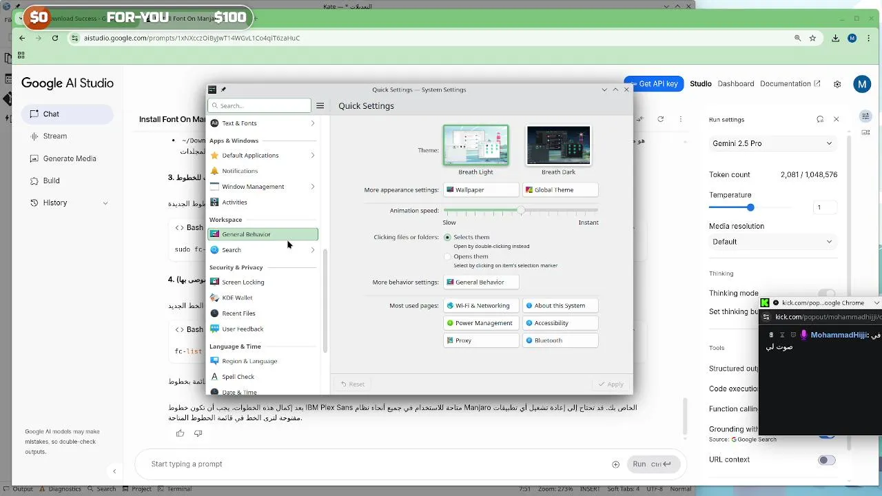Choose the Breath Light theme thumbnail
The image size is (882, 496).
pyautogui.click(x=475, y=145)
